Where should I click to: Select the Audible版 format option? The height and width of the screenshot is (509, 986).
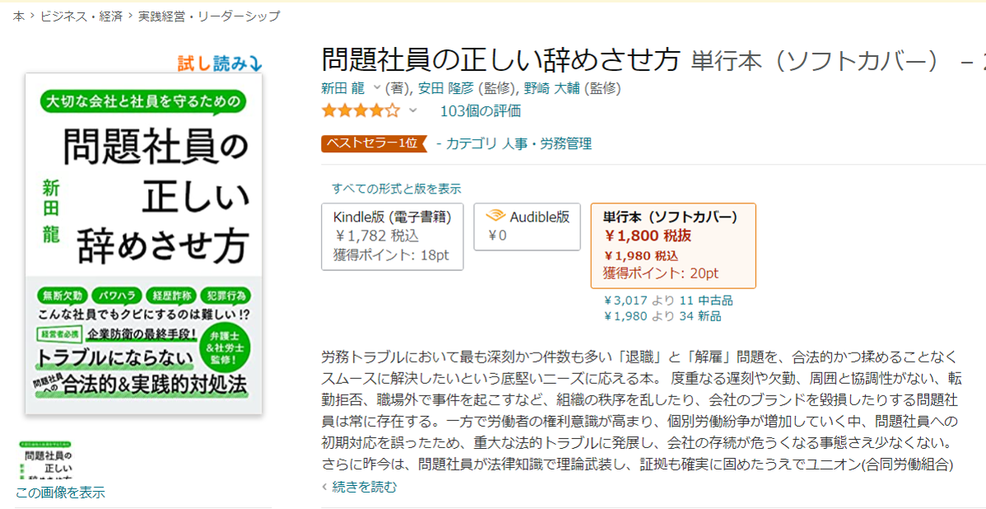coord(527,226)
